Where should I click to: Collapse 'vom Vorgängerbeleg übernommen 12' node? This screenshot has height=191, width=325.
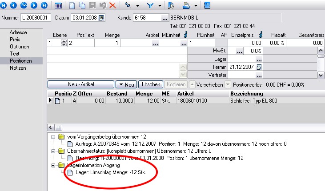click(x=53, y=137)
